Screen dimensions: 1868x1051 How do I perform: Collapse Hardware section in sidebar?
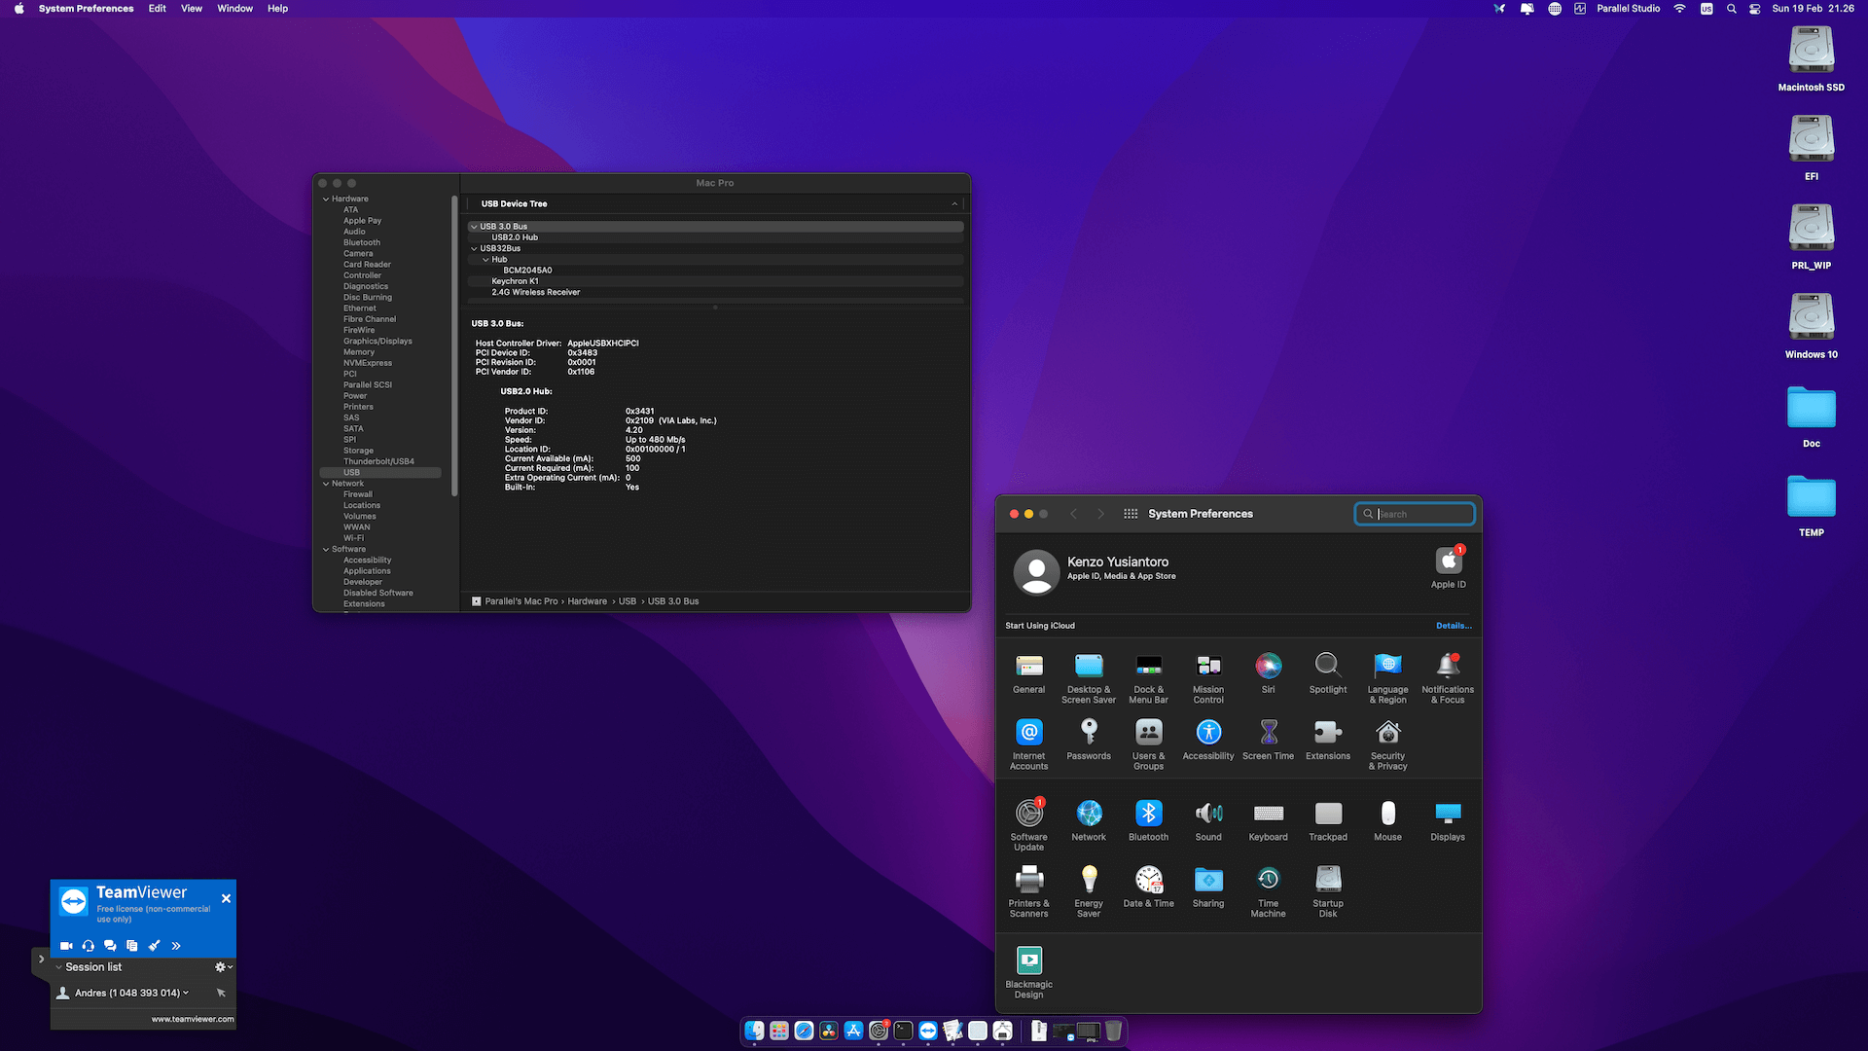click(x=326, y=199)
